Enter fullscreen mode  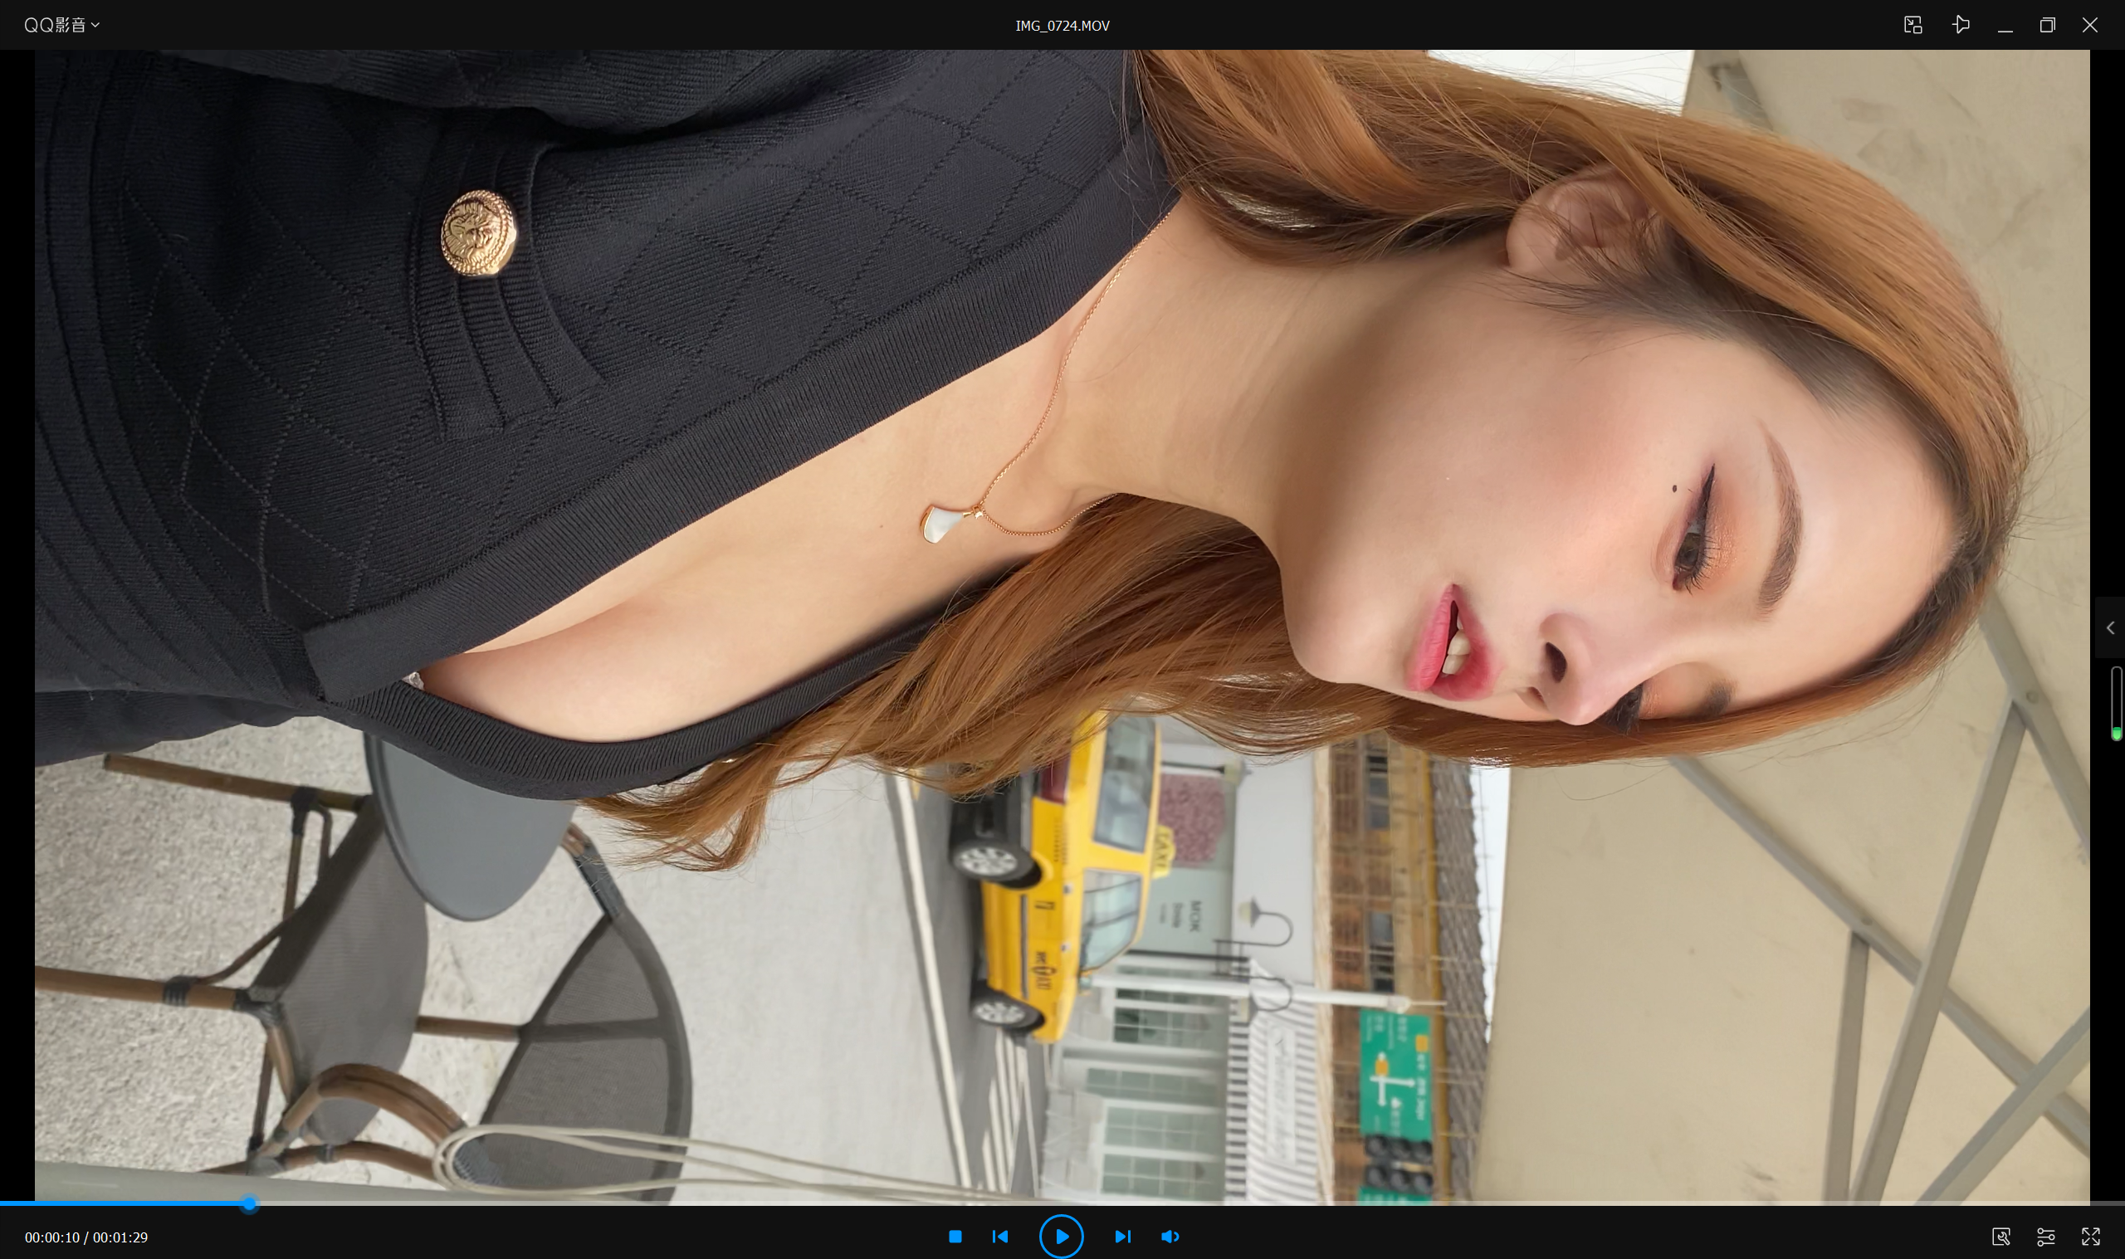(2090, 1236)
